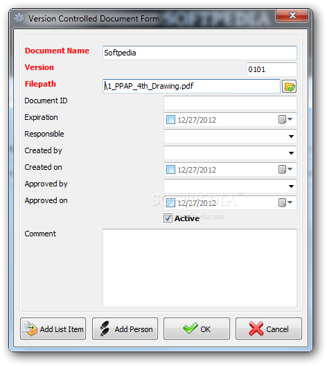Viewport: 327px width, 366px height.
Task: Click the Filepath text field
Action: pyautogui.click(x=191, y=86)
